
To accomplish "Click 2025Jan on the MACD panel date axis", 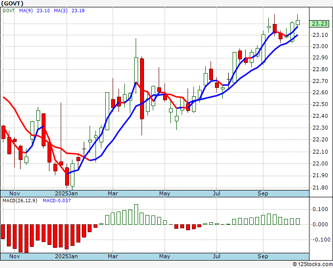I will (66, 256).
